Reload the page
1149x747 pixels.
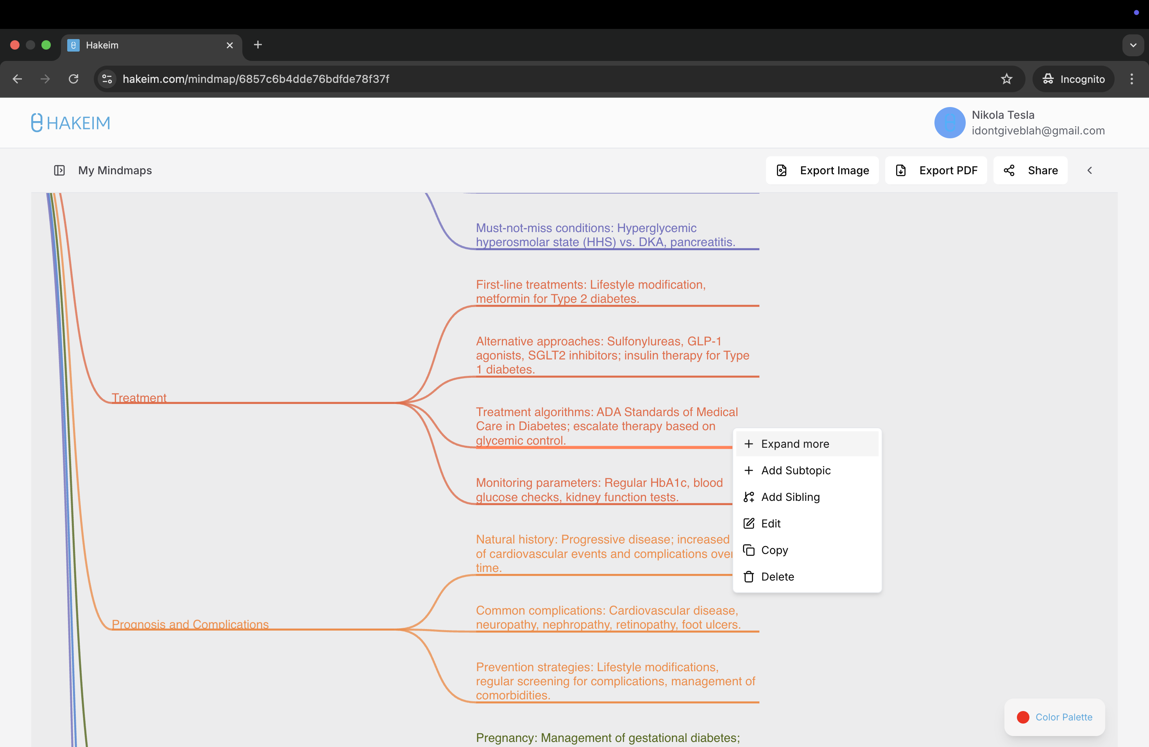73,79
